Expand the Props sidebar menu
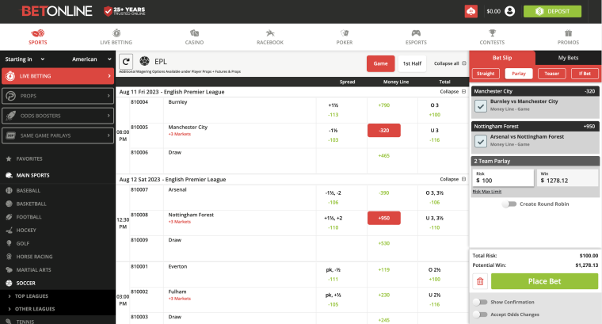Image resolution: width=602 pixels, height=324 pixels. click(58, 96)
